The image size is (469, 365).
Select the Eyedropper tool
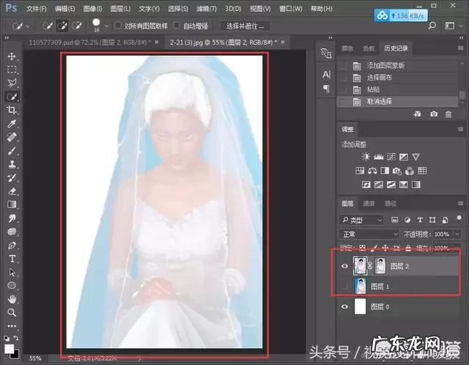pyautogui.click(x=12, y=123)
